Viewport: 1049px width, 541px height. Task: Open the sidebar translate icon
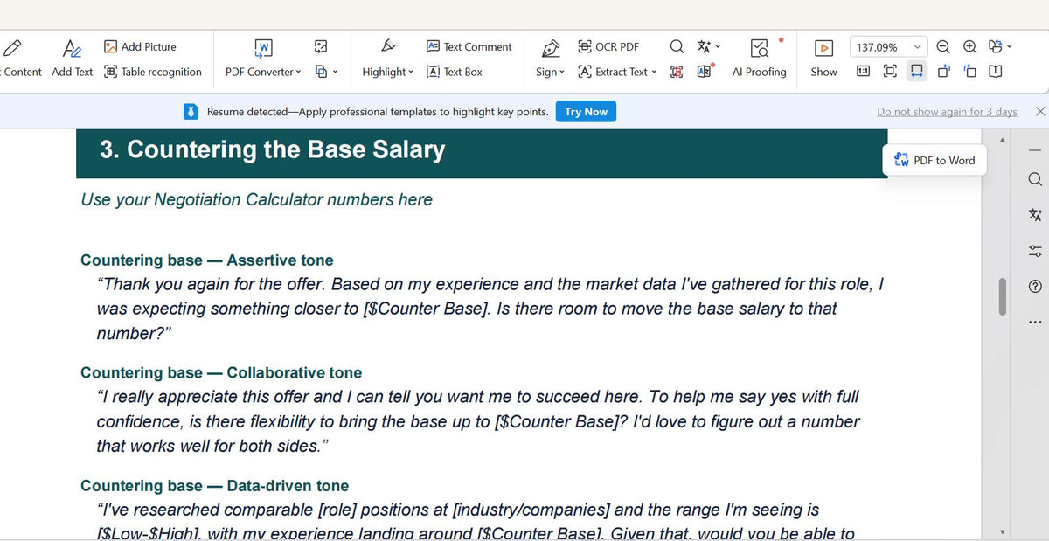1035,215
